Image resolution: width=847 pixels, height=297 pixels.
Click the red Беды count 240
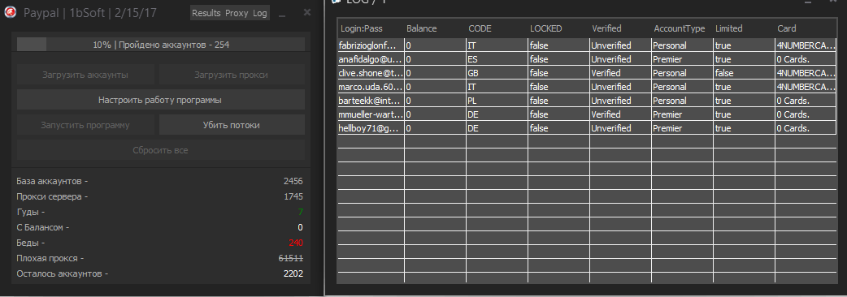296,243
